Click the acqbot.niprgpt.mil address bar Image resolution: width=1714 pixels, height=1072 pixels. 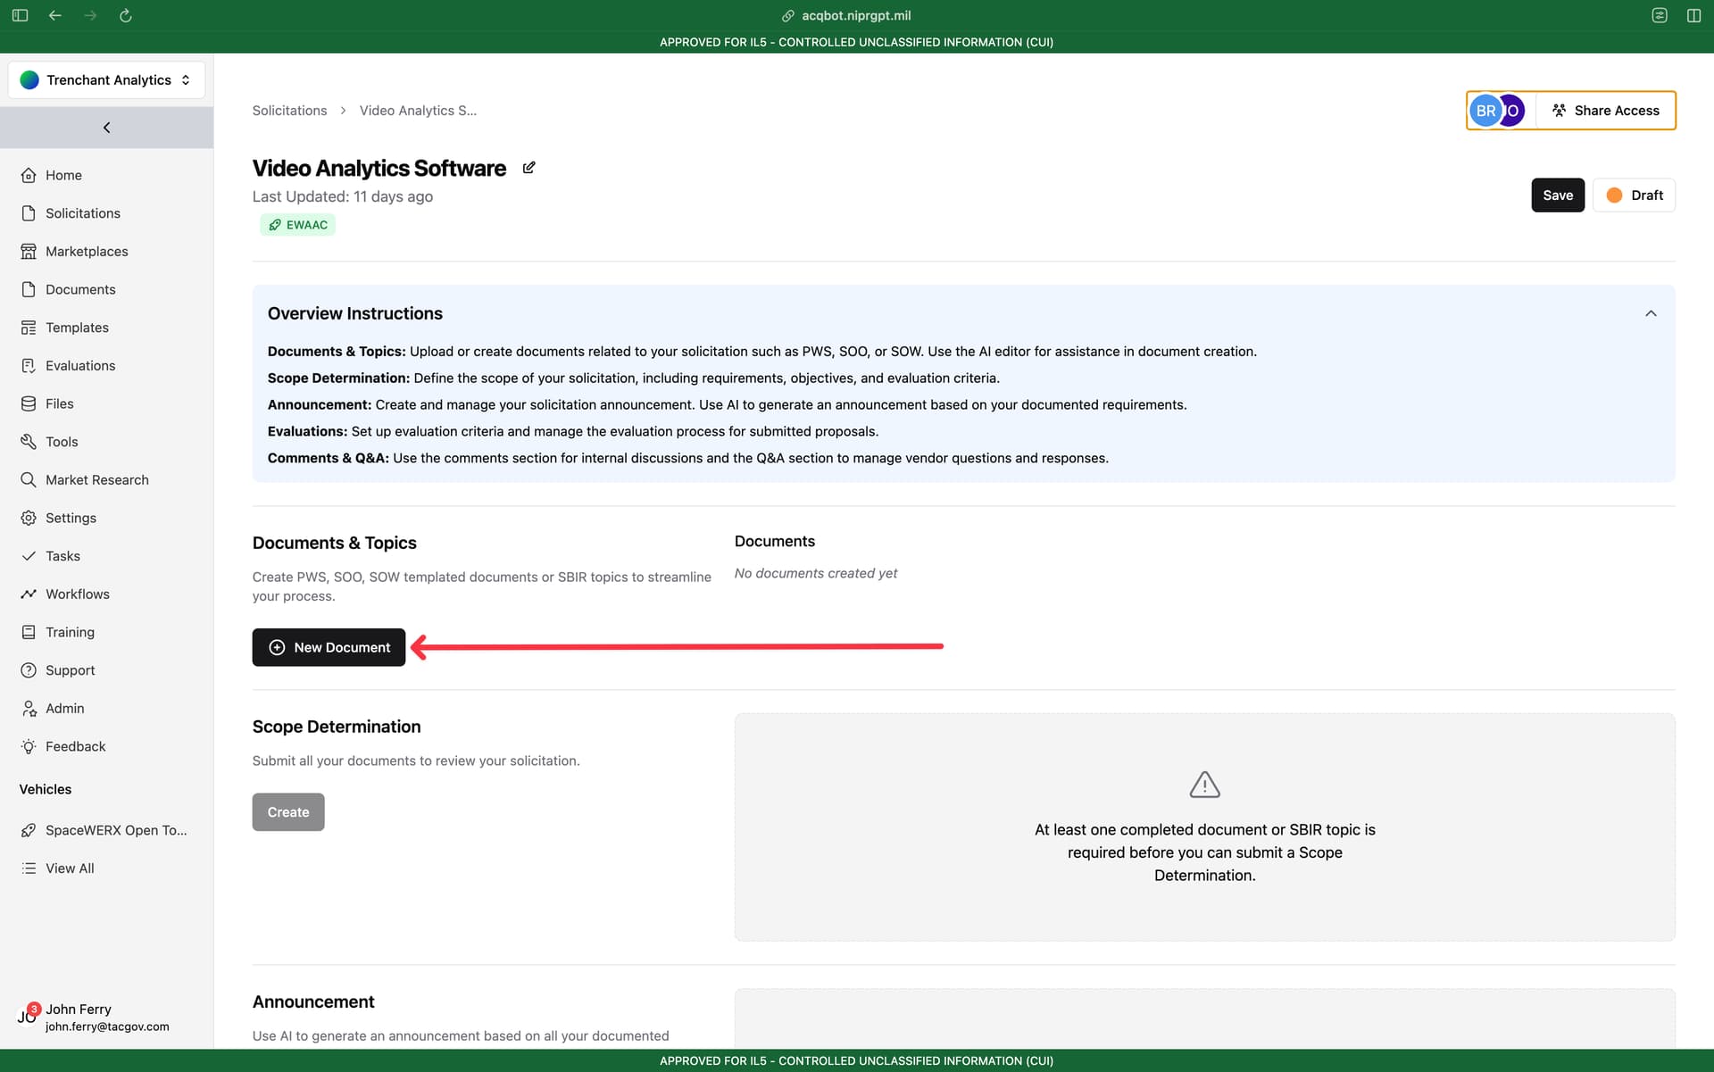click(x=856, y=15)
